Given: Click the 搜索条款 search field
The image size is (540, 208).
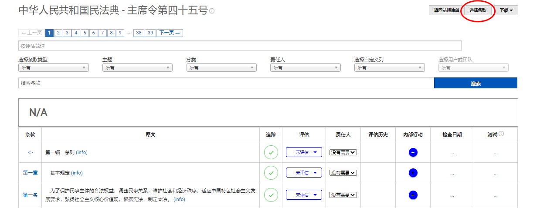Looking at the screenshot, I should tap(226, 83).
